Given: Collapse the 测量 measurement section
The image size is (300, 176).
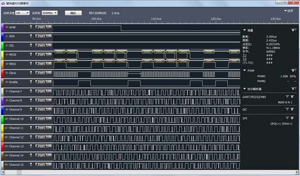Looking at the screenshot, I should [x=244, y=30].
